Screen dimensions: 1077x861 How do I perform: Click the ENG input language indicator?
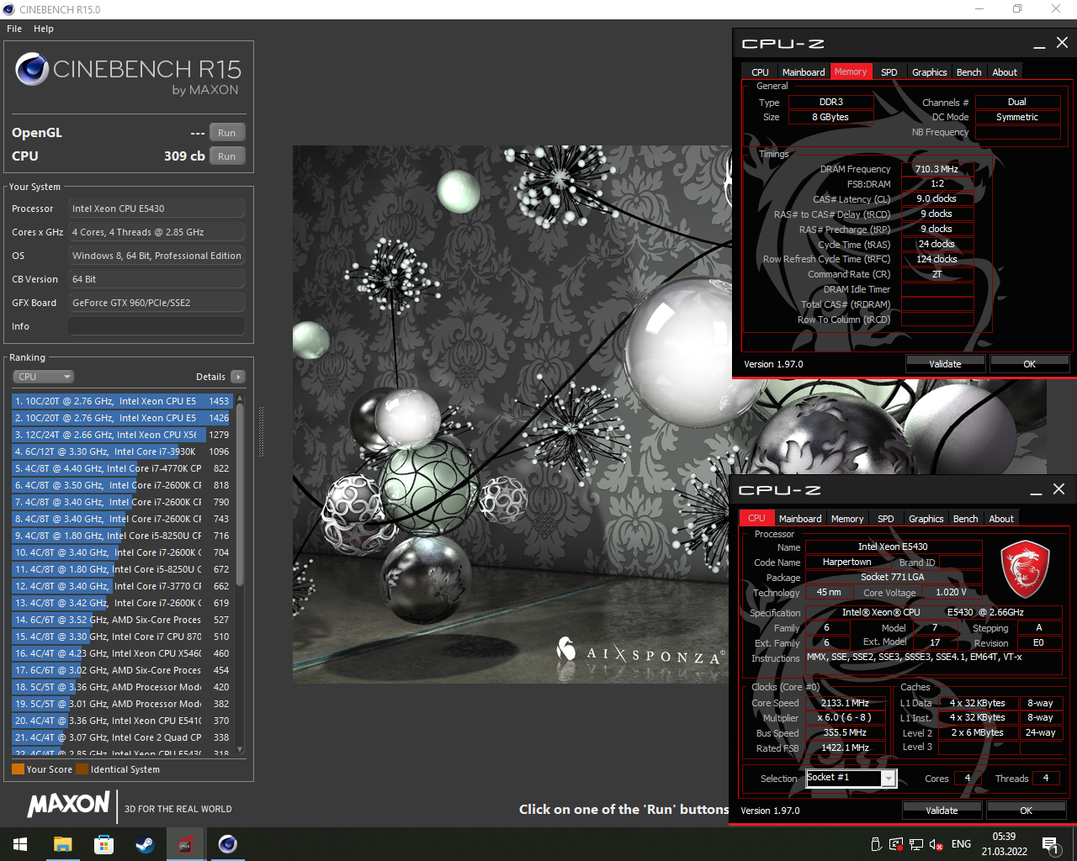click(961, 844)
